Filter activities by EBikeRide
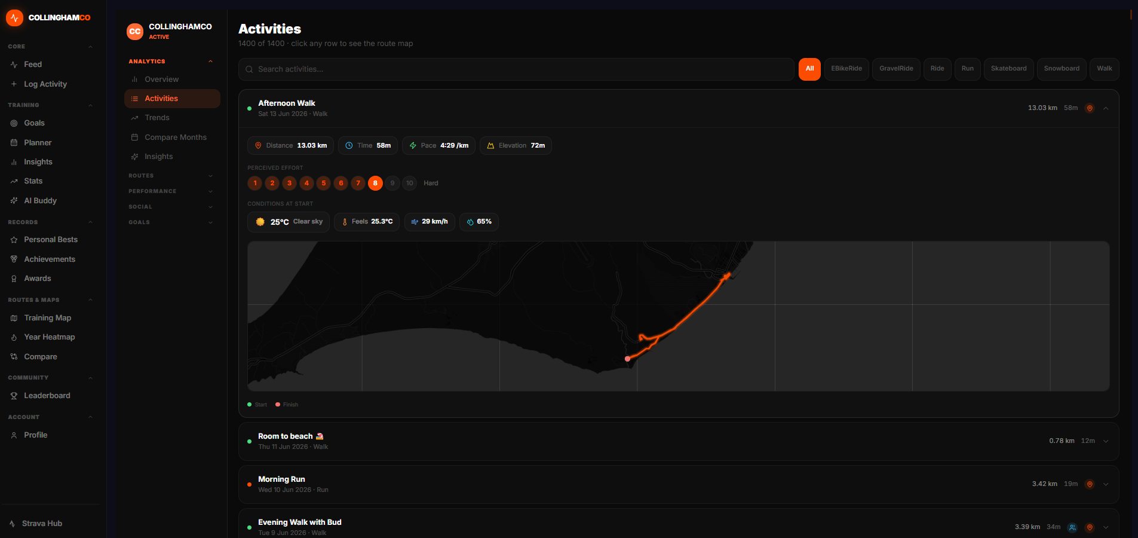Image resolution: width=1138 pixels, height=538 pixels. pos(846,69)
